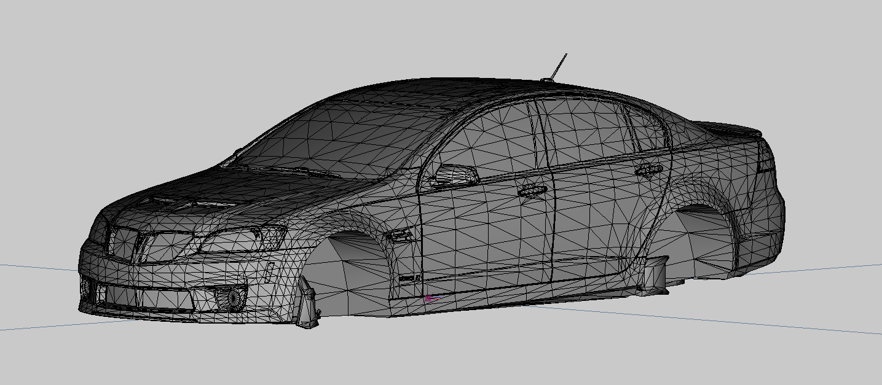This screenshot has height=385, width=882.
Task: Click the round fog light
Action: [234, 298]
